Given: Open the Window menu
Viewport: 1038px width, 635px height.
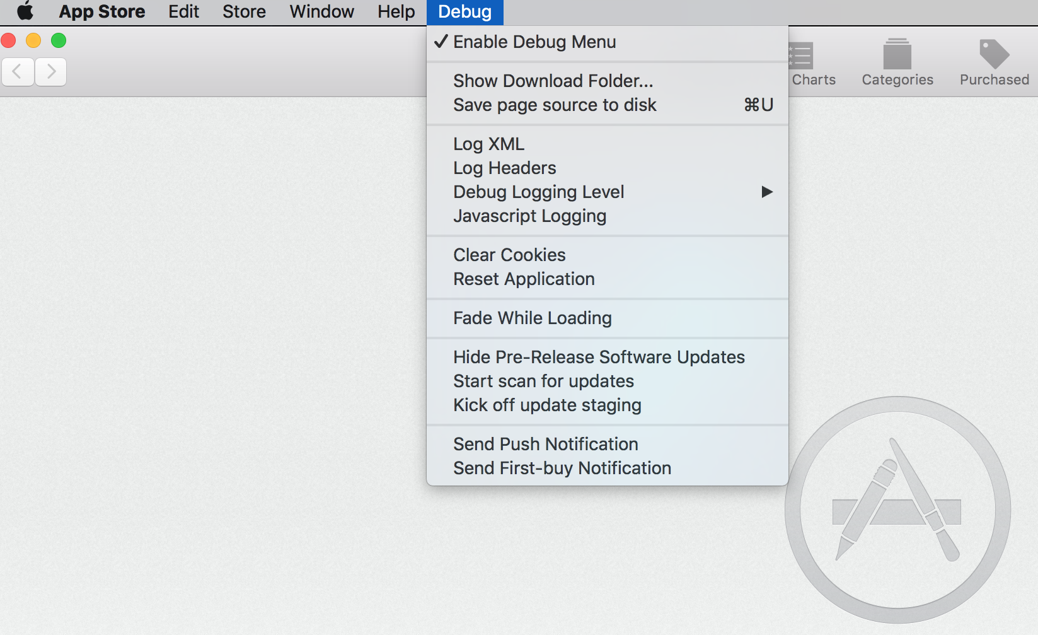Looking at the screenshot, I should 321,11.
